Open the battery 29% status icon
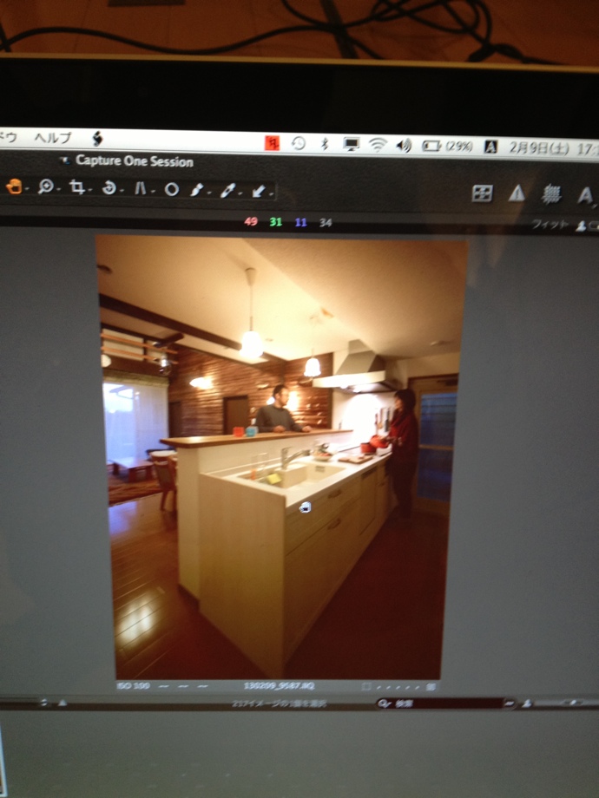The image size is (599, 798). (x=447, y=147)
